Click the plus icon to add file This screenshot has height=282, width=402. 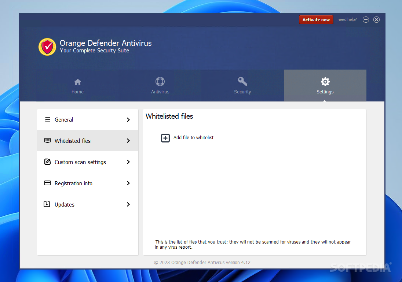pos(165,138)
